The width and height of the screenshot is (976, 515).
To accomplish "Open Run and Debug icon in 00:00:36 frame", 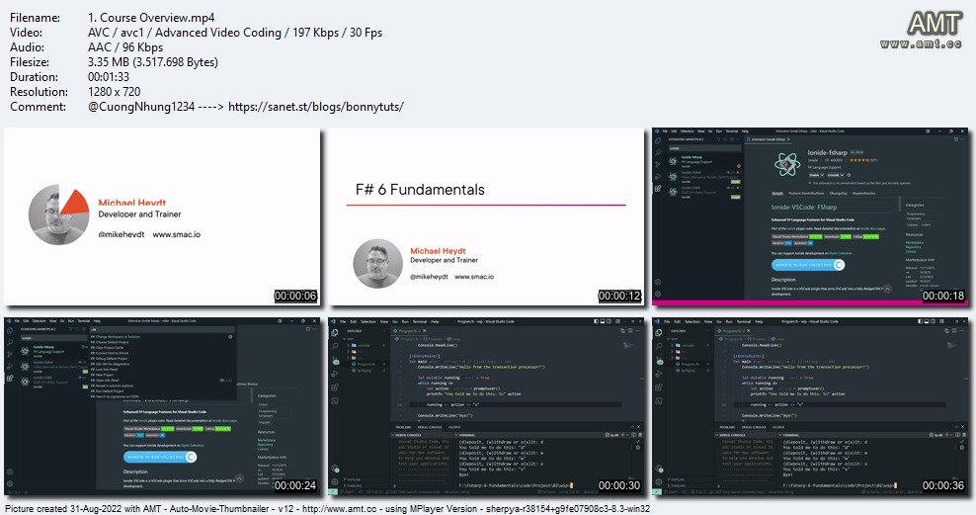I will pyautogui.click(x=659, y=374).
